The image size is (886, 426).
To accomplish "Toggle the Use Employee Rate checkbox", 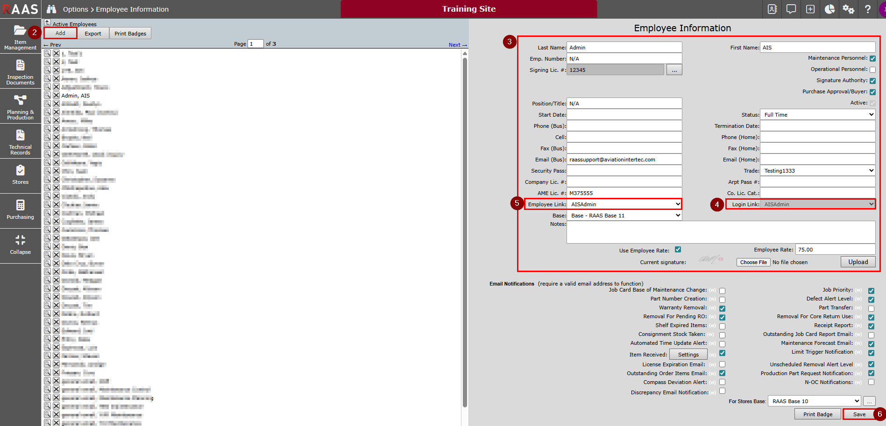I will 678,250.
